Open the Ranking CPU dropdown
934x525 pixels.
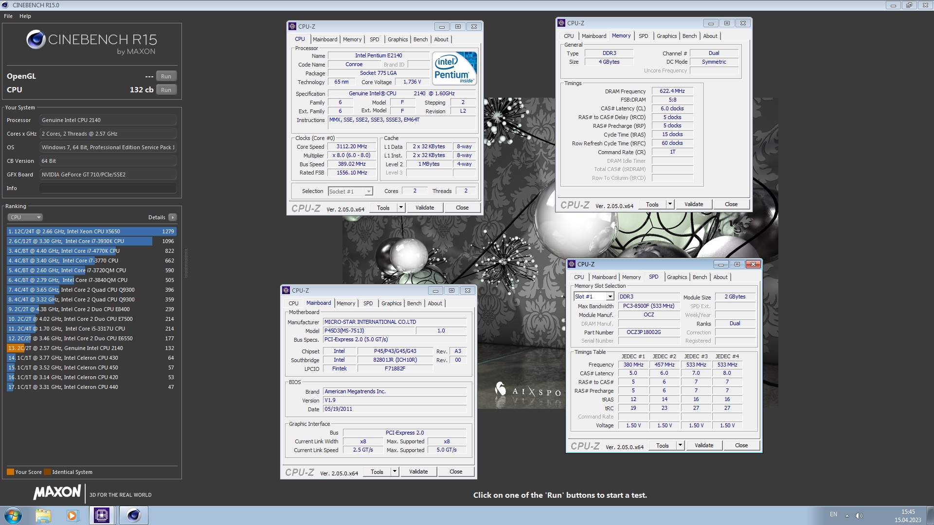[25, 217]
